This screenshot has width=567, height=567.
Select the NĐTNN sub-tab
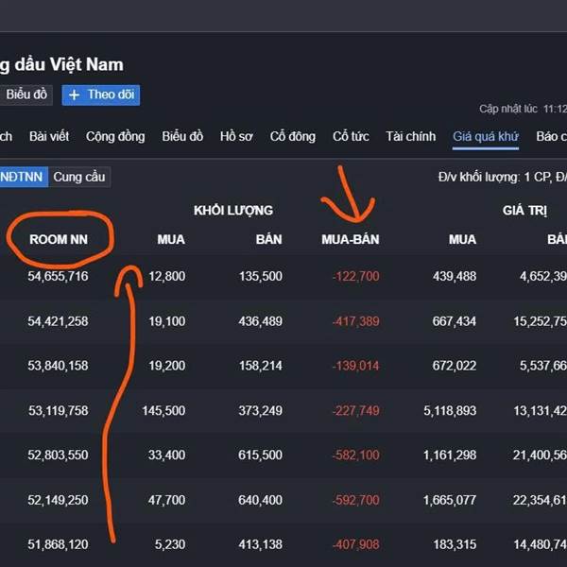point(24,178)
